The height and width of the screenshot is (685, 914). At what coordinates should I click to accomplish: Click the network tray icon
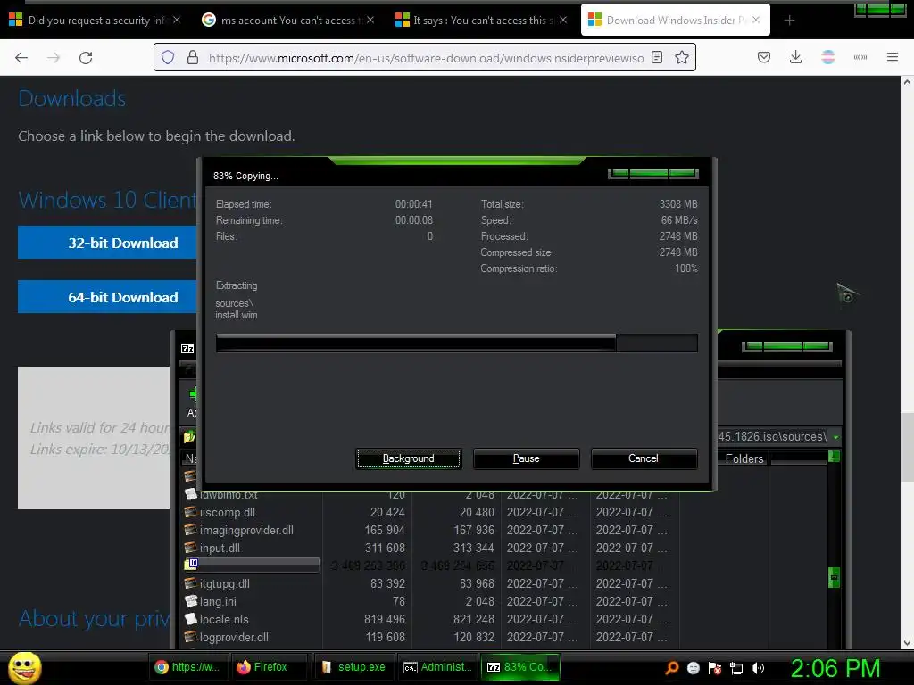click(x=736, y=668)
